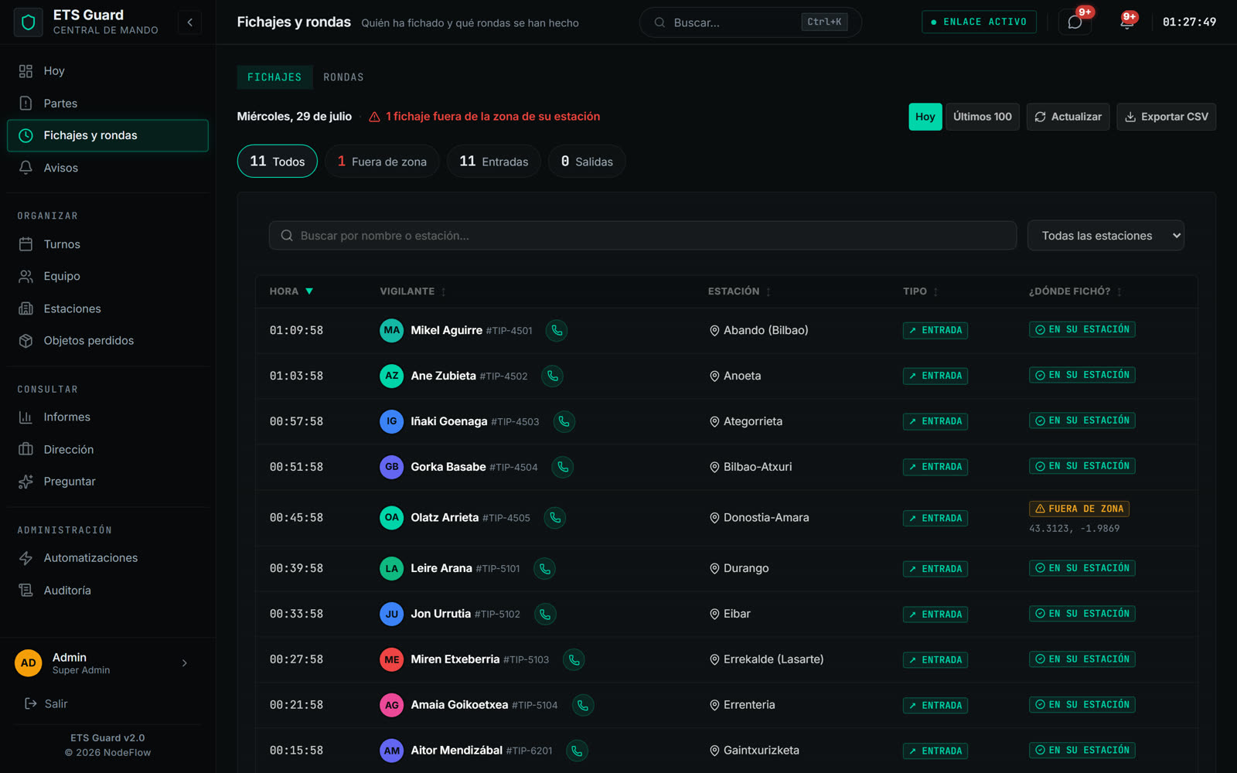Call Amaia Goikoetxea via phone icon

[582, 706]
